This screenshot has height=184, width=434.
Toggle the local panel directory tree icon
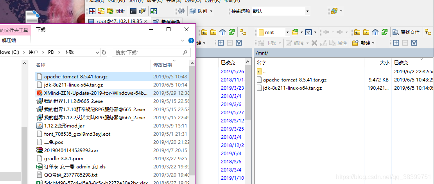tap(243, 32)
